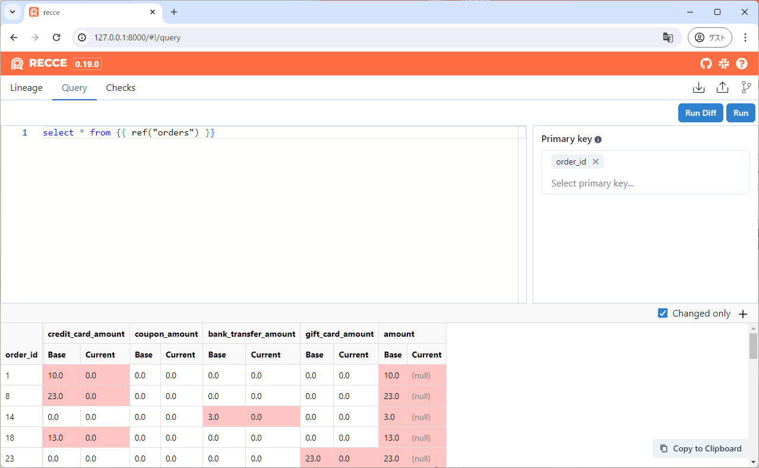Image resolution: width=759 pixels, height=468 pixels.
Task: Click the plus add-to-checklist icon
Action: [x=742, y=314]
